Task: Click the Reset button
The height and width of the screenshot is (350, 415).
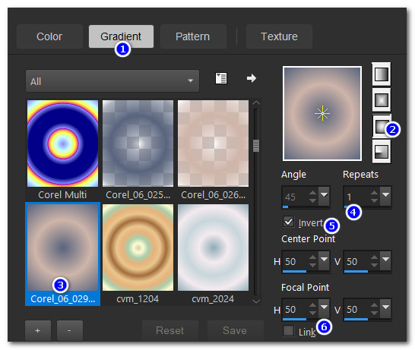Action: tap(170, 330)
